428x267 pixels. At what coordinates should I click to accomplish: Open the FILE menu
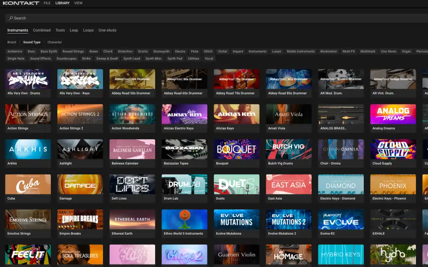point(47,3)
